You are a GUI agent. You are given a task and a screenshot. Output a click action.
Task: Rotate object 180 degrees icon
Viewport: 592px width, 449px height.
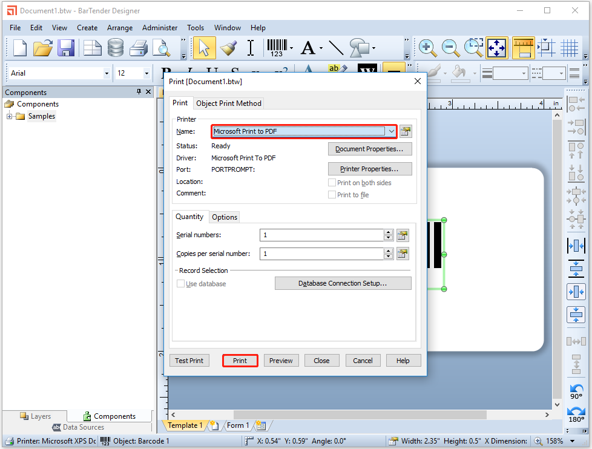coord(576,415)
